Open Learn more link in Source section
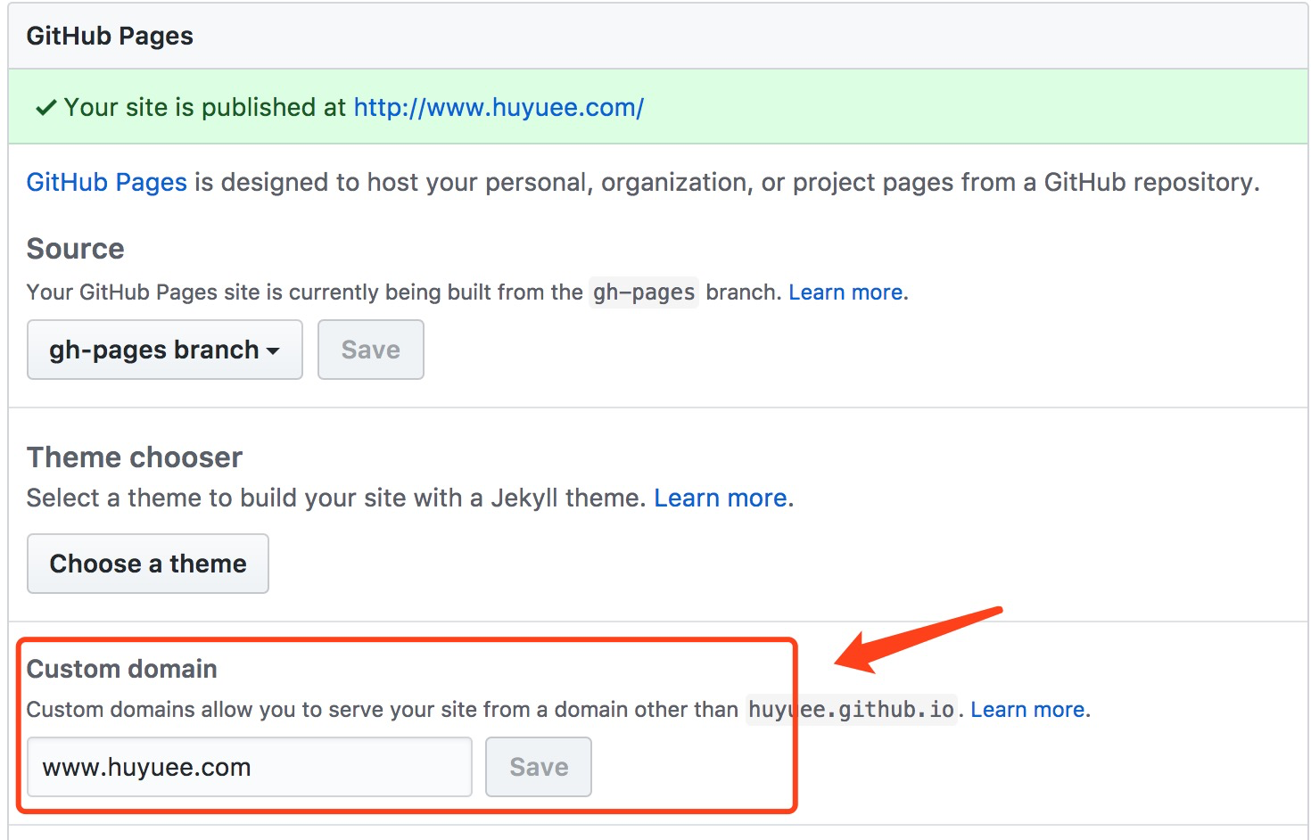Viewport: 1311px width, 840px height. click(x=846, y=292)
